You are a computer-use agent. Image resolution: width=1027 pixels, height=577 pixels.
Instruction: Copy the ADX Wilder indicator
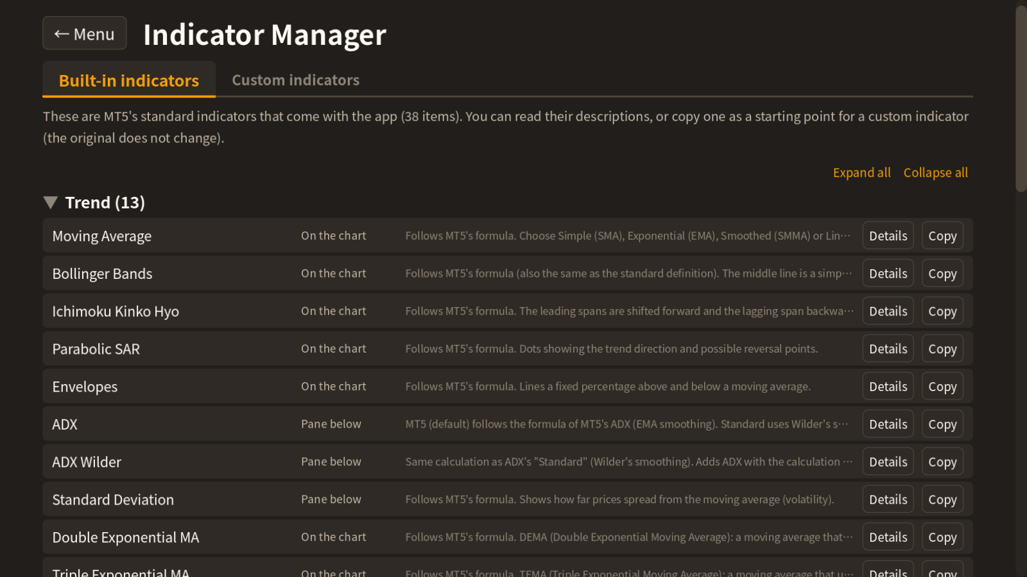(942, 462)
